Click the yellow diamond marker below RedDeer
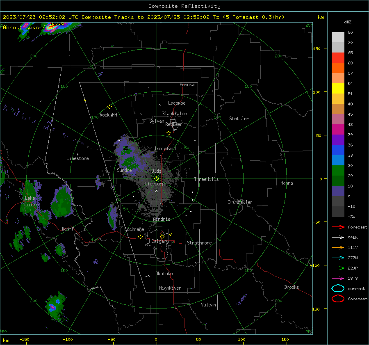369x345 pixels. (169, 133)
